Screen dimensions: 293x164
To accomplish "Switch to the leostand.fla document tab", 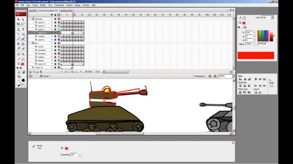I will (x=66, y=11).
